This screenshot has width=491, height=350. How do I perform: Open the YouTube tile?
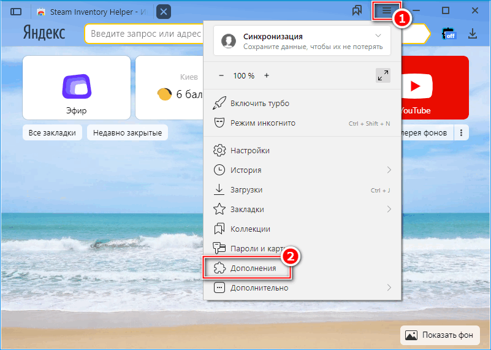coord(435,88)
